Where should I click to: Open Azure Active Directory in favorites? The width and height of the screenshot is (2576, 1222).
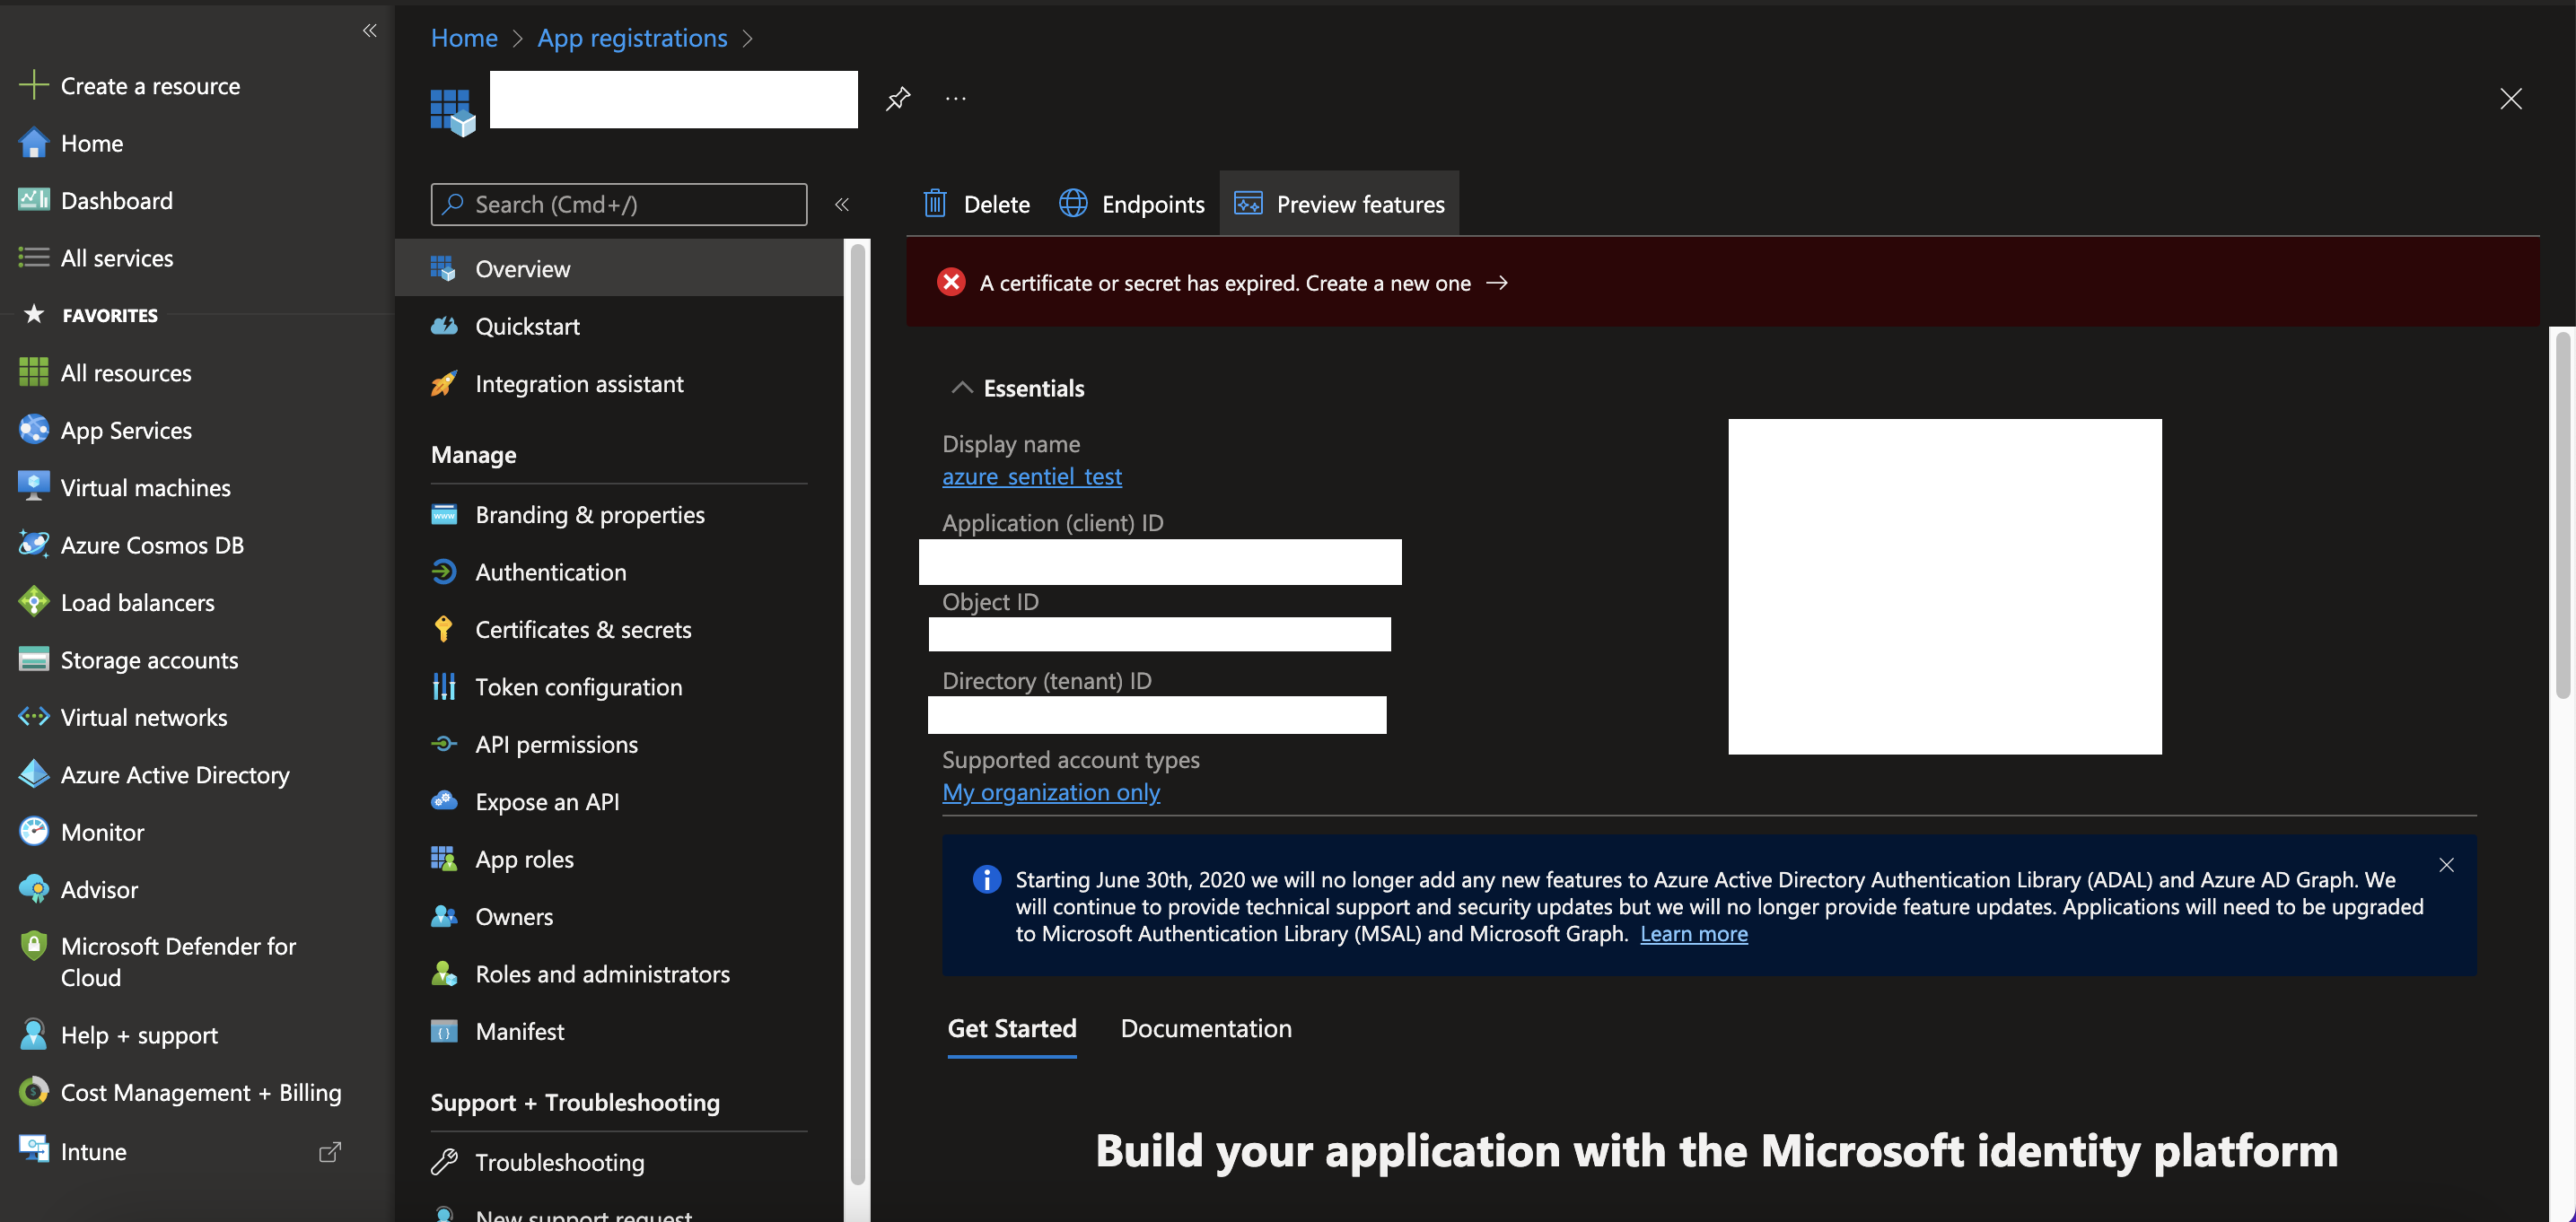[x=174, y=775]
